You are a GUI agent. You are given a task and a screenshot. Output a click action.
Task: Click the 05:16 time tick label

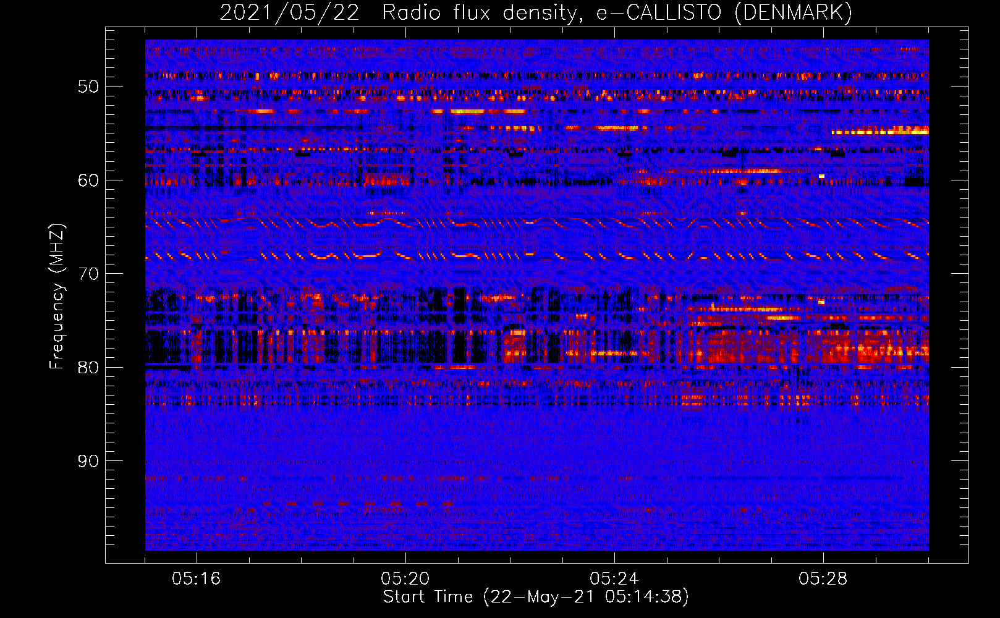(x=197, y=579)
